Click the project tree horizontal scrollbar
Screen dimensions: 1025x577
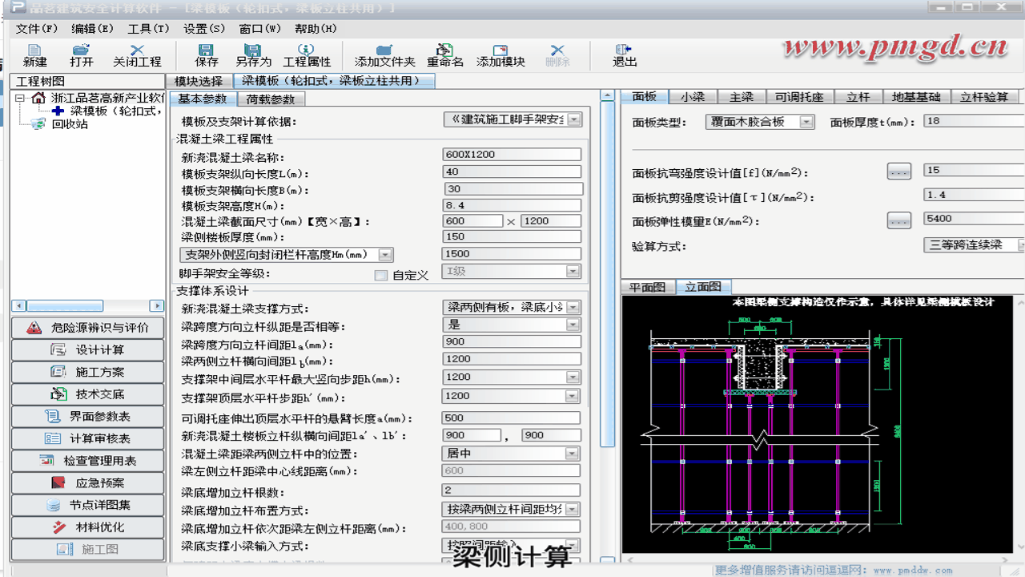click(x=88, y=305)
